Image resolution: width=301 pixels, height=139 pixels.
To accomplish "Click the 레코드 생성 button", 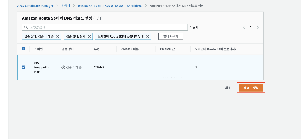I will point(251,88).
